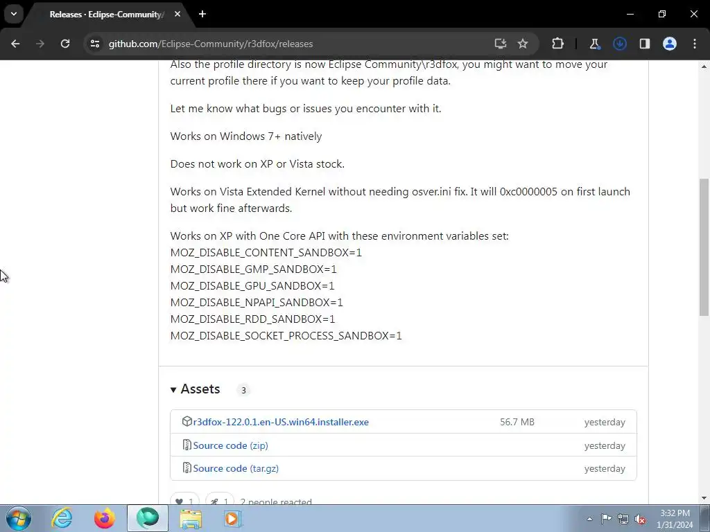Click 'Does not work on XP or Vista stock.' text
710x532 pixels.
(x=258, y=163)
